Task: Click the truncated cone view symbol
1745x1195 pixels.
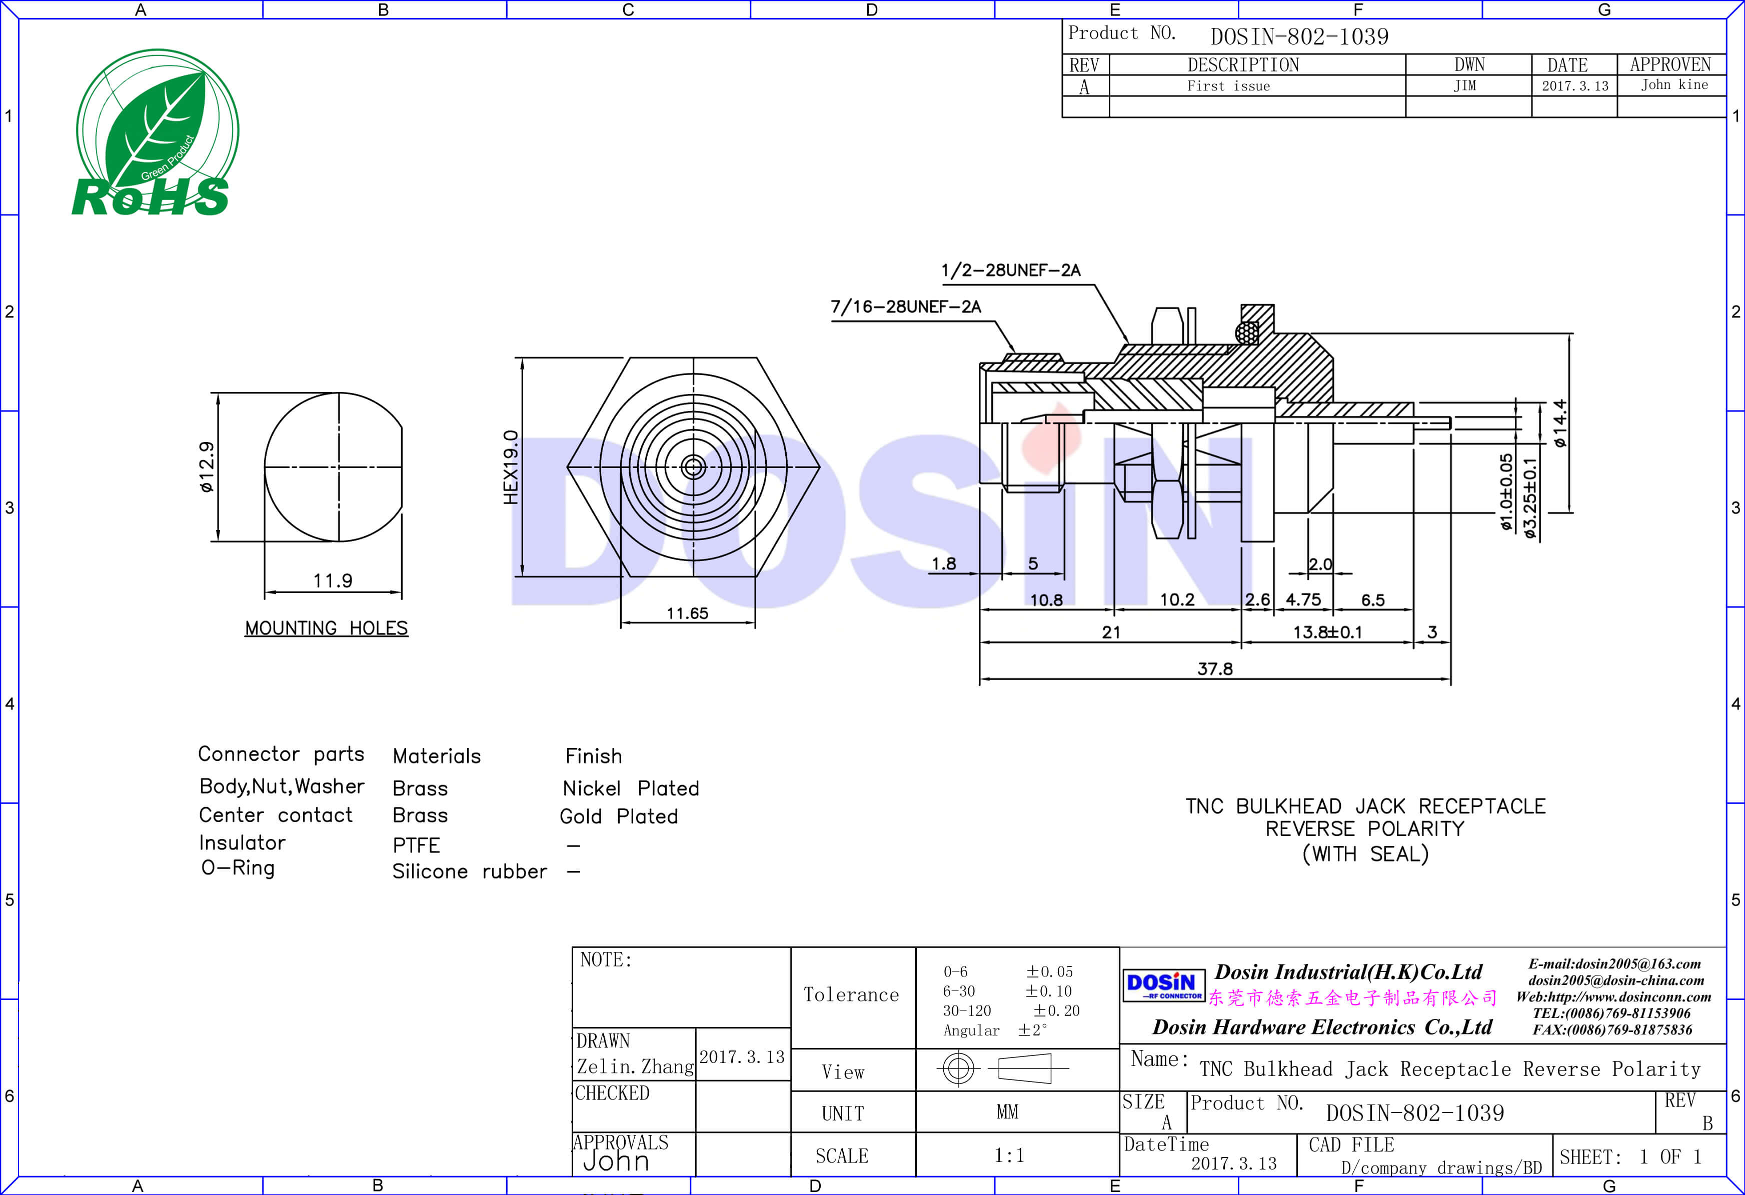Action: coord(1025,1068)
